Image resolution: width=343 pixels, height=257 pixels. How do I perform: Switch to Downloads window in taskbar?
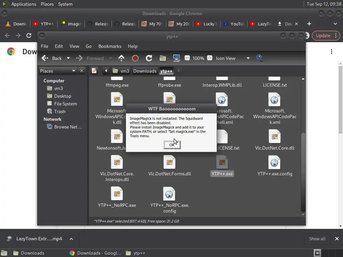28,253
